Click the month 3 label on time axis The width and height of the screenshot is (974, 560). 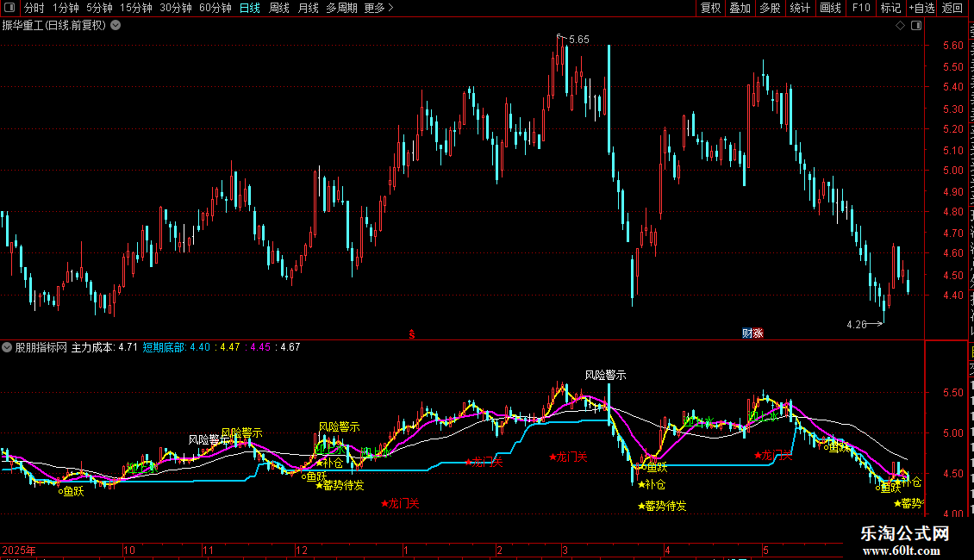565,550
